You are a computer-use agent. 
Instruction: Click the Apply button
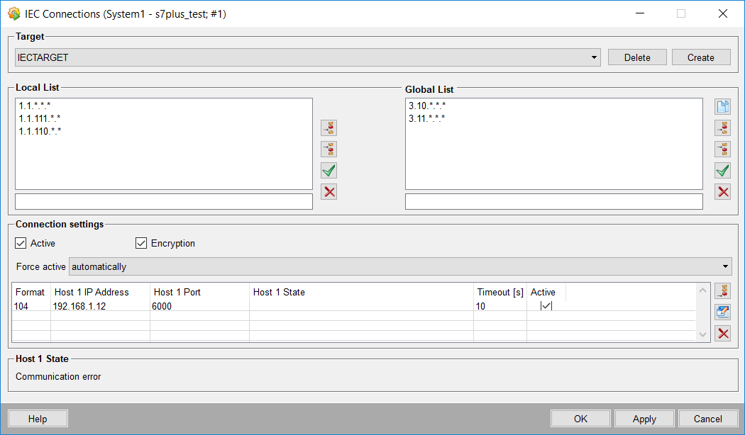point(644,419)
